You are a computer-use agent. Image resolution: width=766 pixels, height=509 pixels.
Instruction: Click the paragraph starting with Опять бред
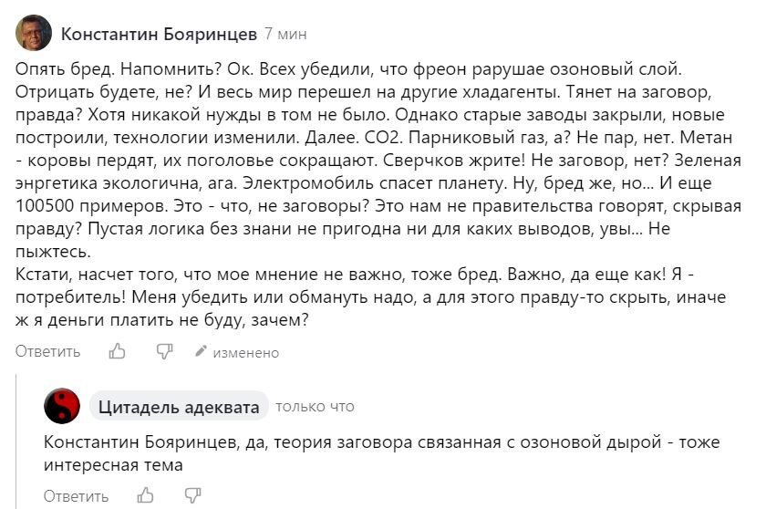[378, 161]
